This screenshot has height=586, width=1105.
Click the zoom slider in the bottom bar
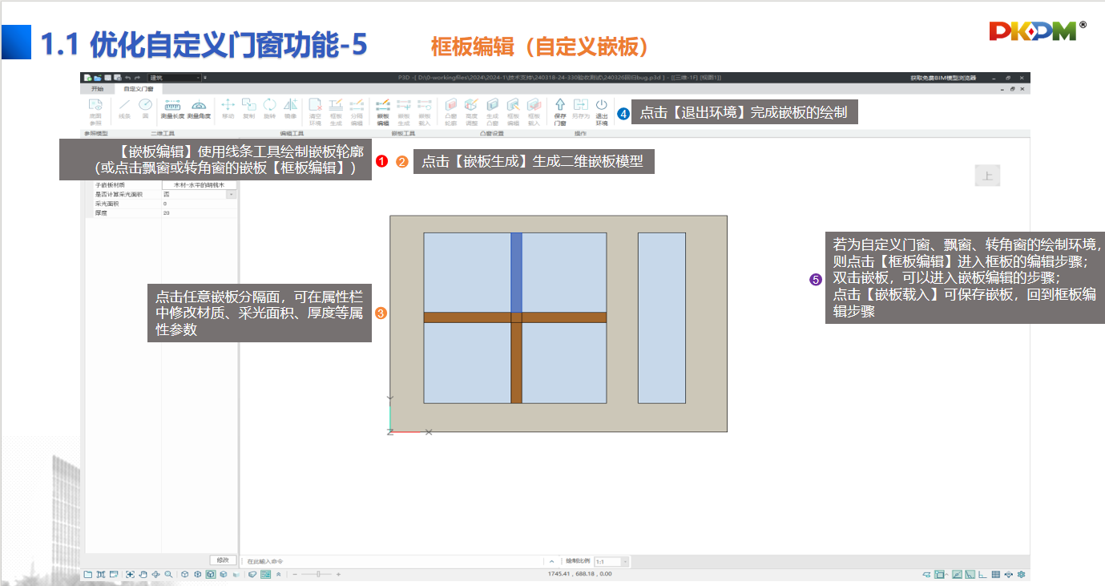click(320, 574)
